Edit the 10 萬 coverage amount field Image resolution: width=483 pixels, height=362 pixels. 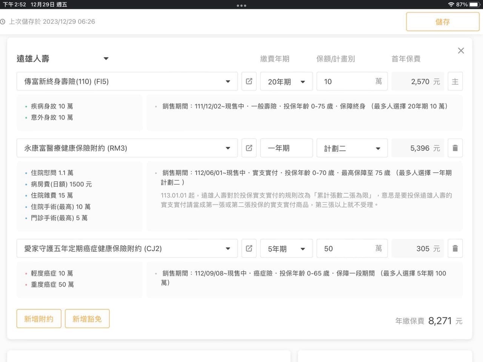click(345, 81)
